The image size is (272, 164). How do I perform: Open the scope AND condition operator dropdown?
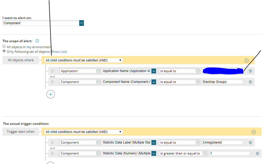coord(83,60)
